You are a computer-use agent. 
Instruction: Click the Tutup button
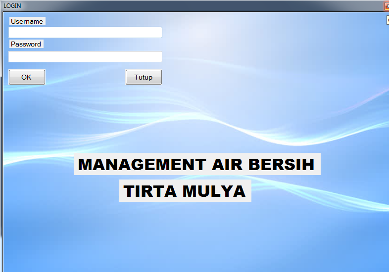pyautogui.click(x=144, y=77)
